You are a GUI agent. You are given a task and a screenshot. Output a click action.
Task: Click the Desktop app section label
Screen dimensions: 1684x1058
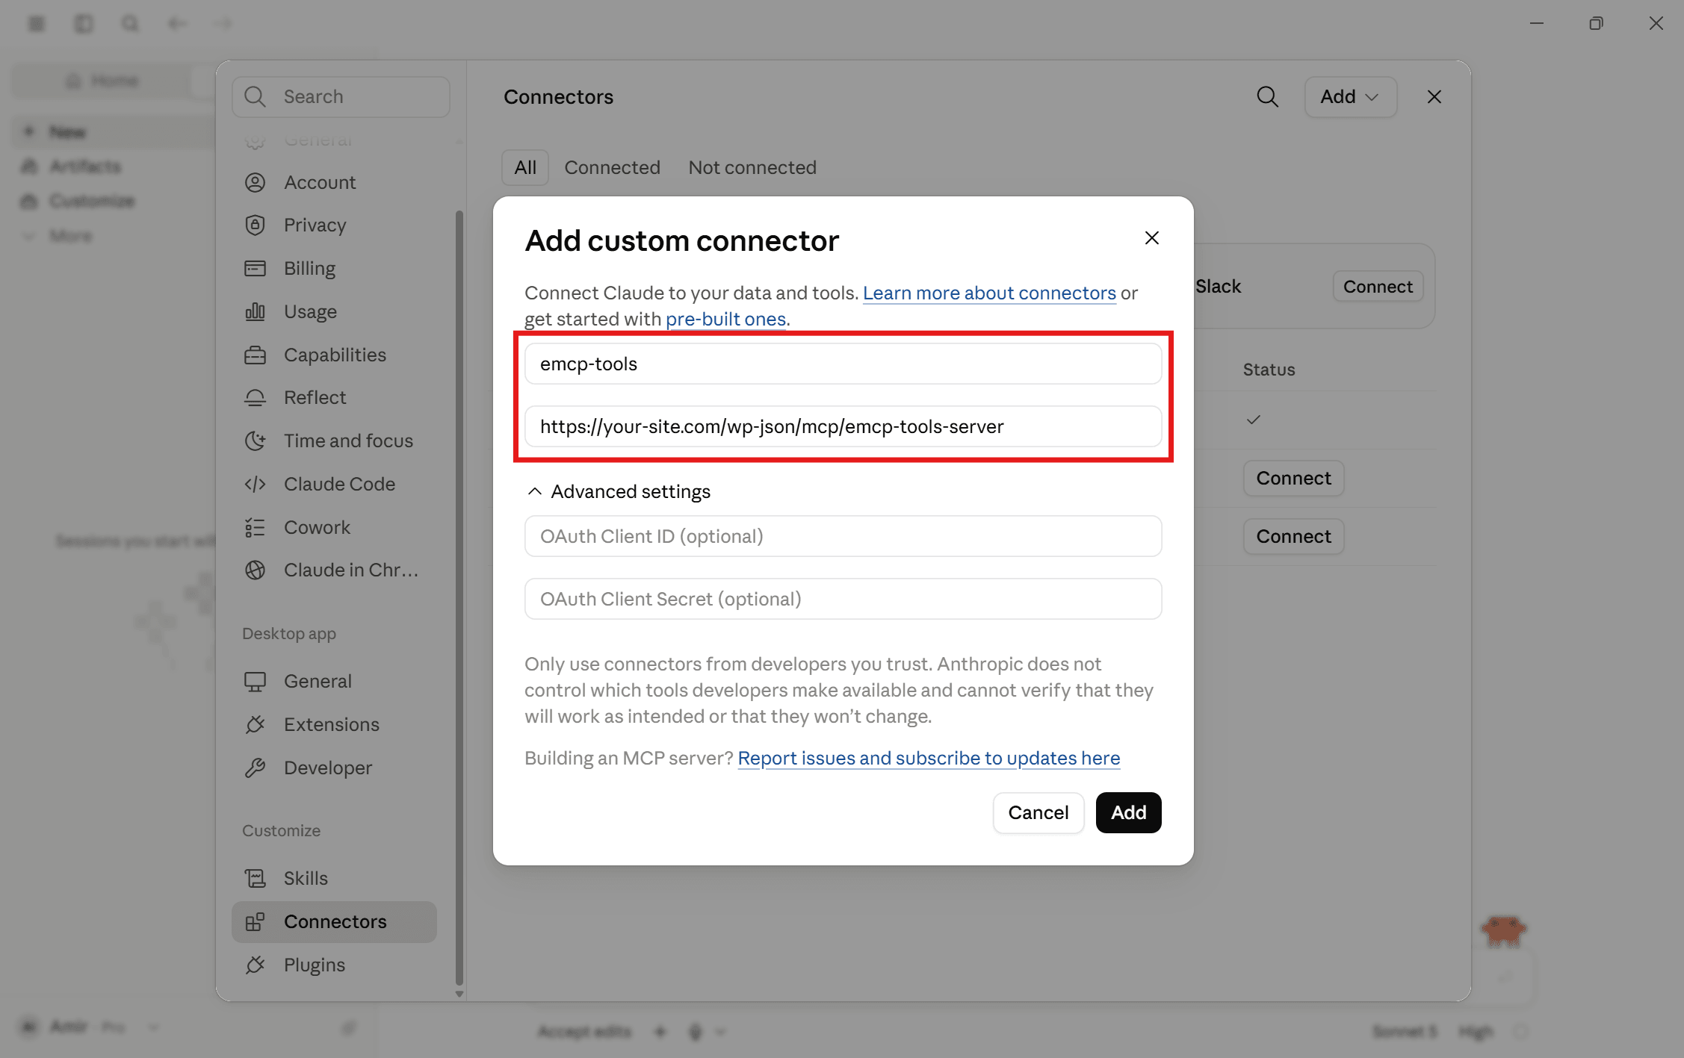289,633
